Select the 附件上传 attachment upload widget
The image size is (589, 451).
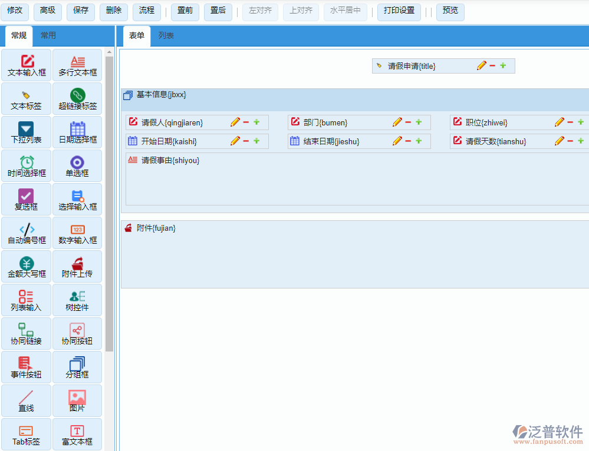pos(77,267)
